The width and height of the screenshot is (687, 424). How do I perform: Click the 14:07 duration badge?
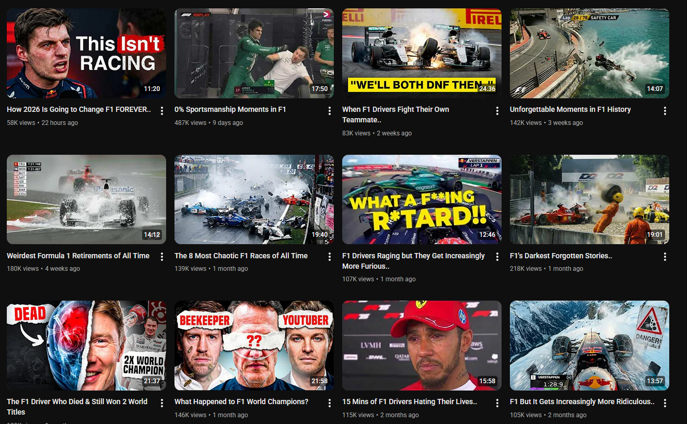655,89
